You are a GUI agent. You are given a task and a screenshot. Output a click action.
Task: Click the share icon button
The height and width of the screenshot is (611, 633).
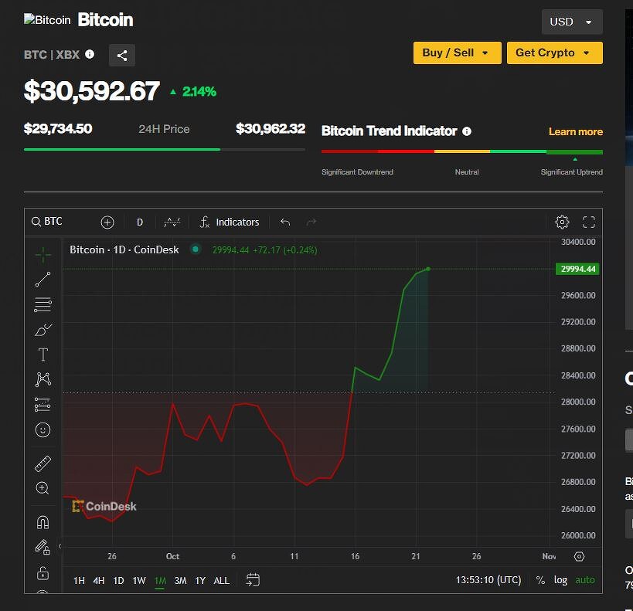(121, 55)
